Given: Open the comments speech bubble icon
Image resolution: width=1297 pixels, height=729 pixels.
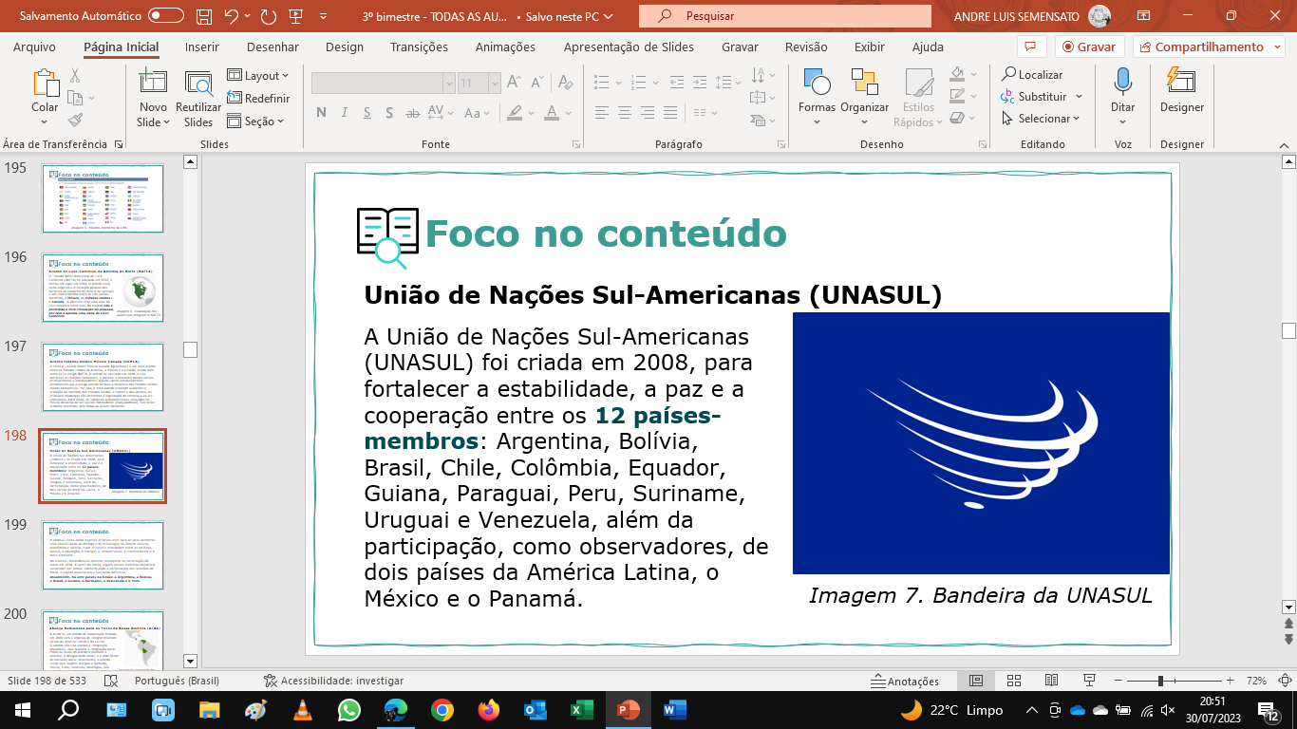Looking at the screenshot, I should (1030, 47).
